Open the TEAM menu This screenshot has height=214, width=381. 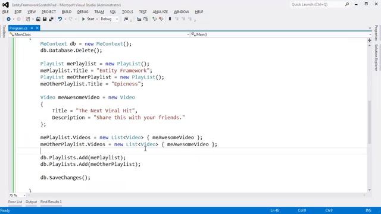click(99, 12)
